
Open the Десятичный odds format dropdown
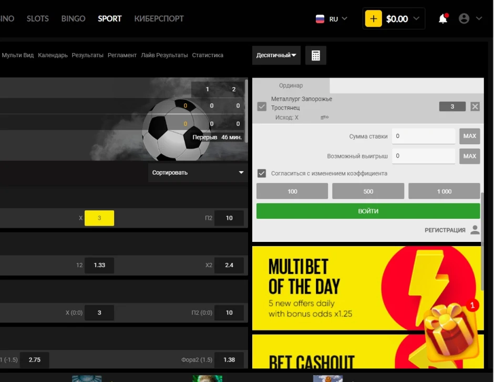coord(276,56)
